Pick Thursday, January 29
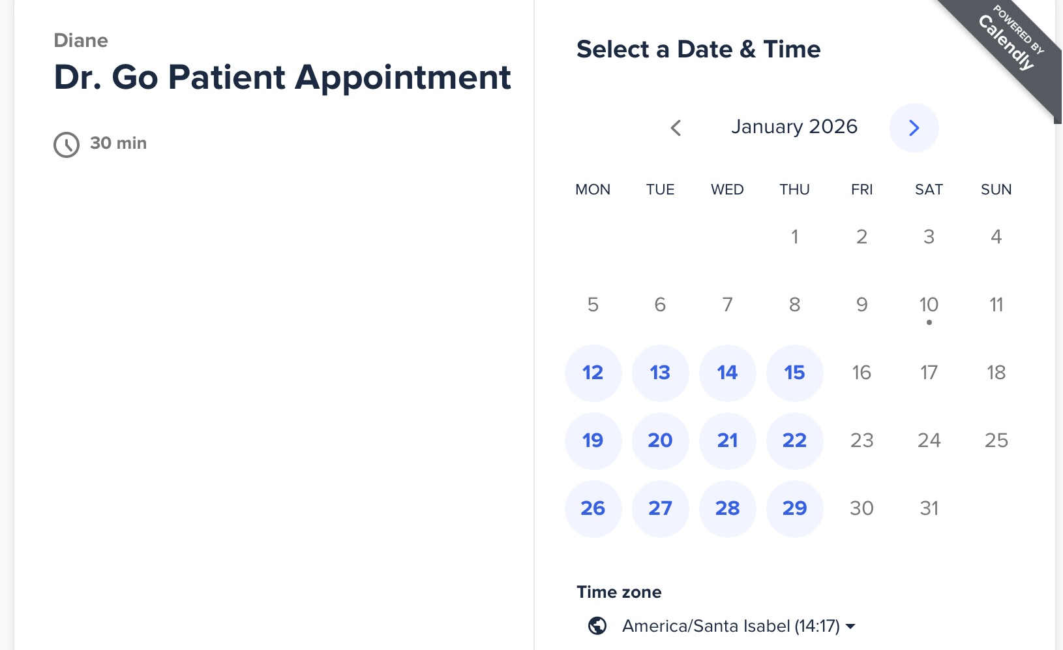The width and height of the screenshot is (1063, 650). 794,508
